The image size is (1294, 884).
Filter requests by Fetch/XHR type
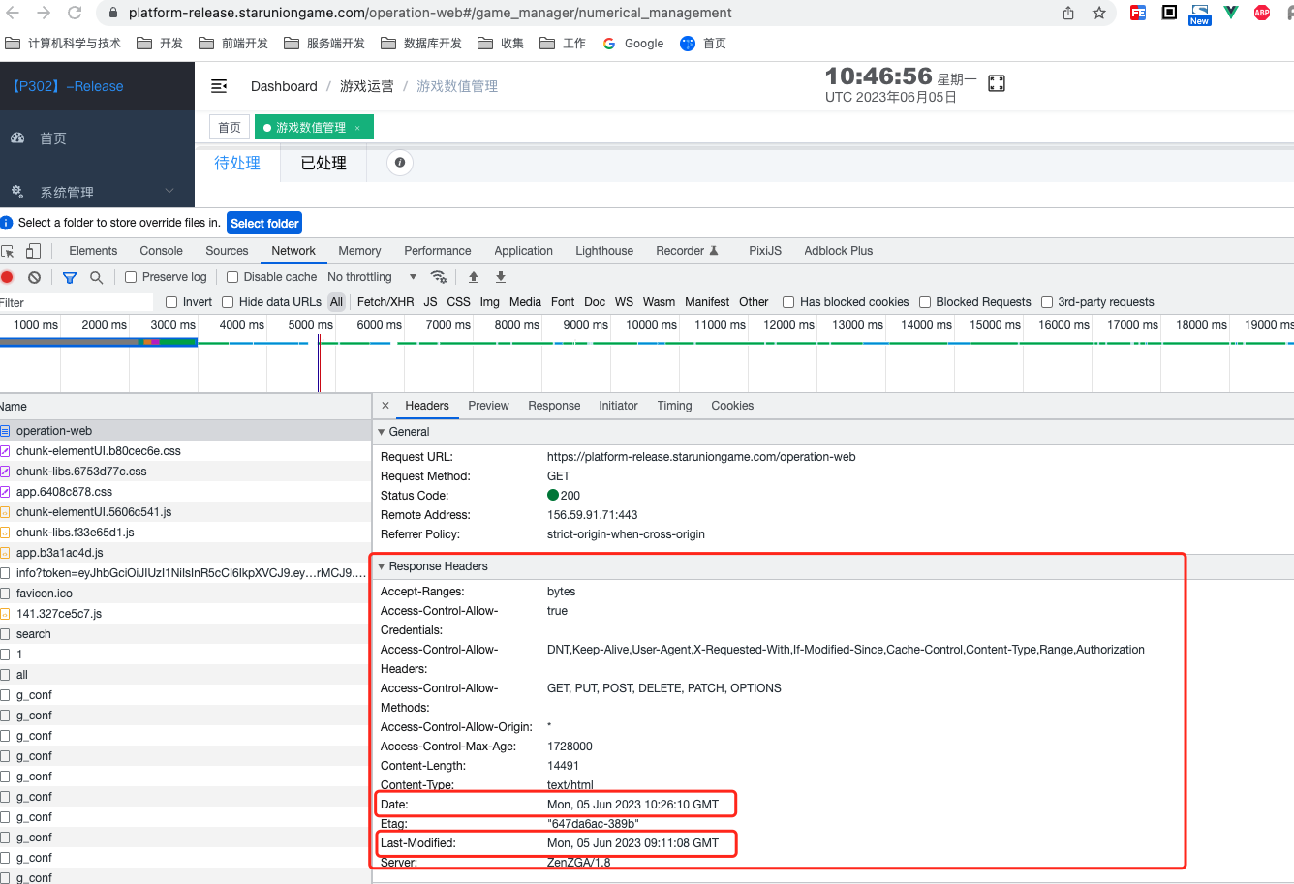[x=385, y=302]
